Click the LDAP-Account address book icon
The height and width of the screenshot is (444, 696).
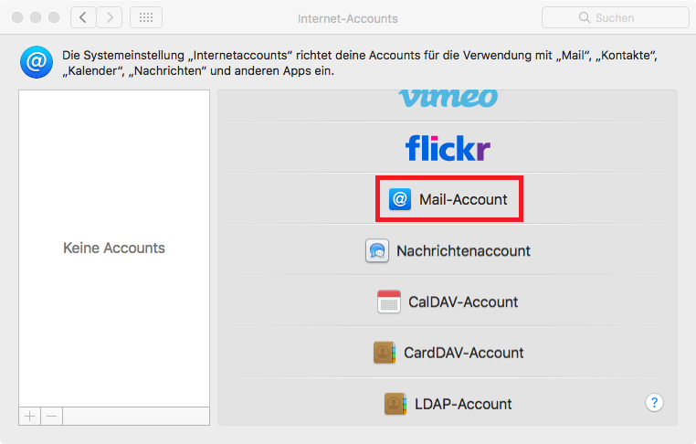click(x=395, y=403)
